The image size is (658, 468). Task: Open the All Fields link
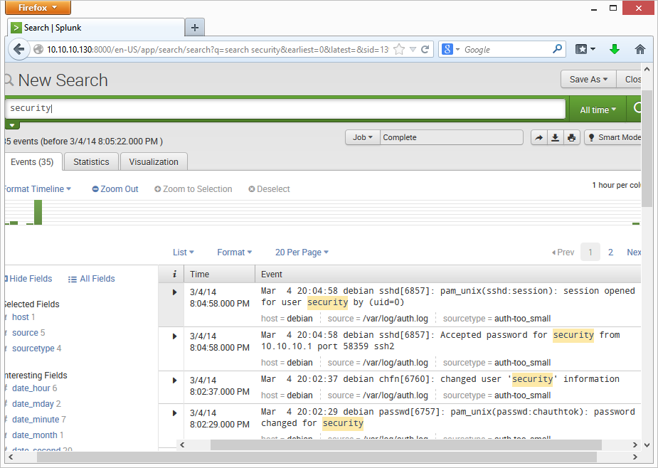92,279
